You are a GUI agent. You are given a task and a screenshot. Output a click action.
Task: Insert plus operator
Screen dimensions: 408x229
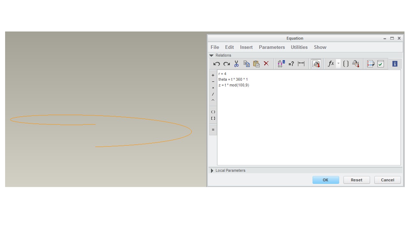tap(213, 75)
